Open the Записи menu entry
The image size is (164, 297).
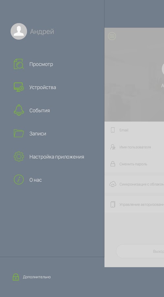click(x=38, y=134)
